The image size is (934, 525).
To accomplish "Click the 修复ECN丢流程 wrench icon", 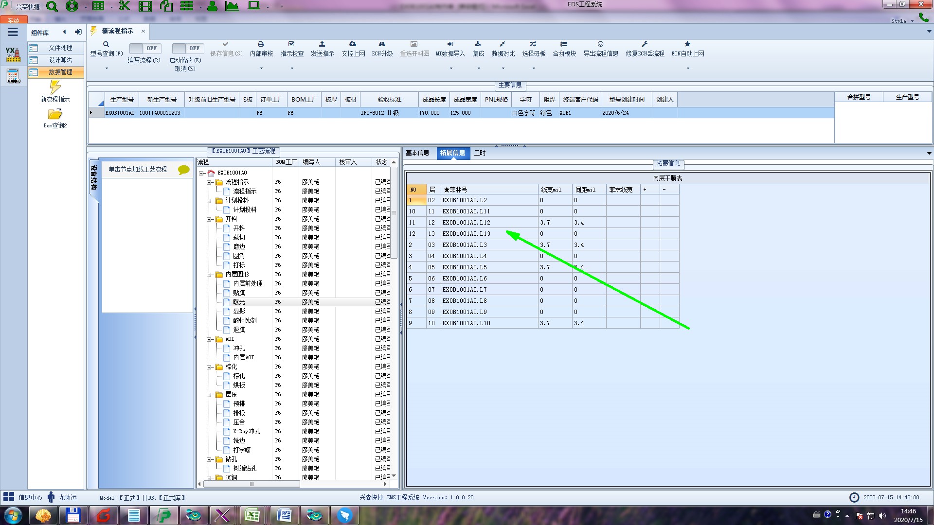I will point(645,44).
